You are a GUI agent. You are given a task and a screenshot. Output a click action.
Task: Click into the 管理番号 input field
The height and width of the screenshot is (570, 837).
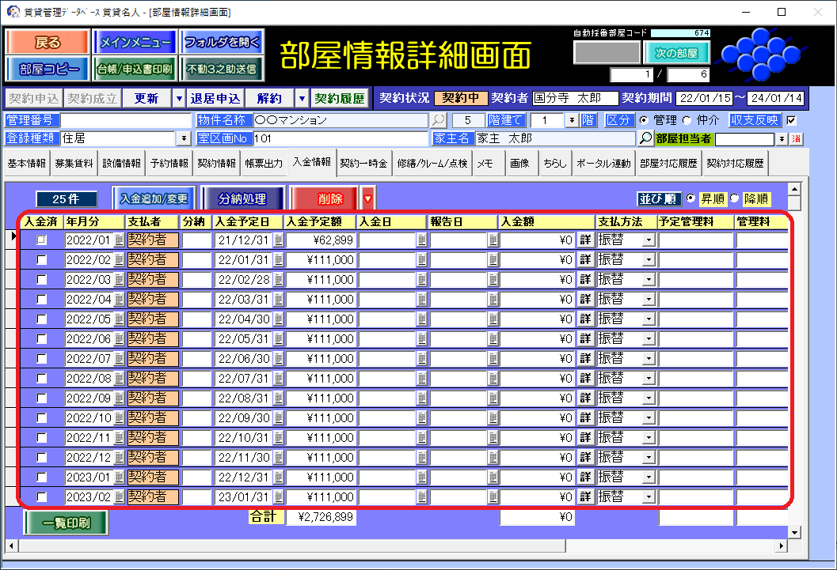(126, 120)
